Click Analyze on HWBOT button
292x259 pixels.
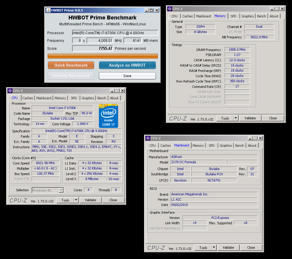click(x=127, y=65)
